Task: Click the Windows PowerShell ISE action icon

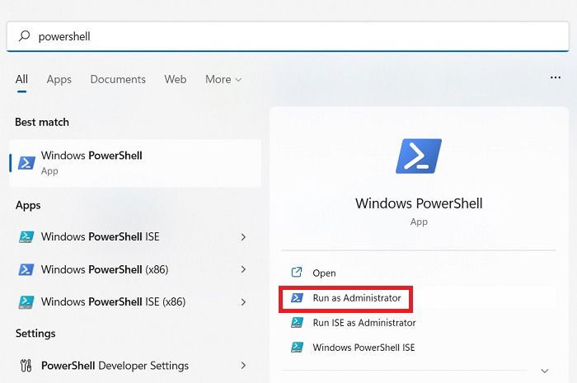Action: pyautogui.click(x=297, y=348)
